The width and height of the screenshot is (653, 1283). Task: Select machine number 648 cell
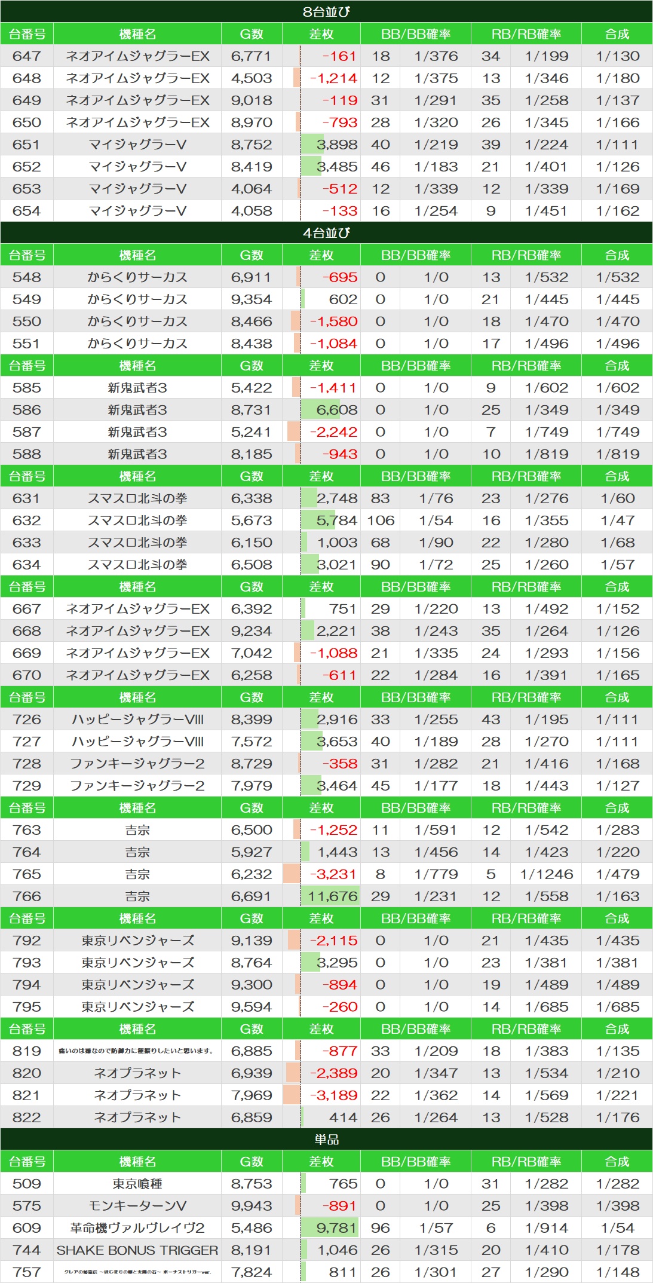coord(27,78)
